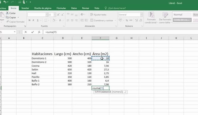Click the increase indent icon
The width and height of the screenshot is (198, 115).
86,20
